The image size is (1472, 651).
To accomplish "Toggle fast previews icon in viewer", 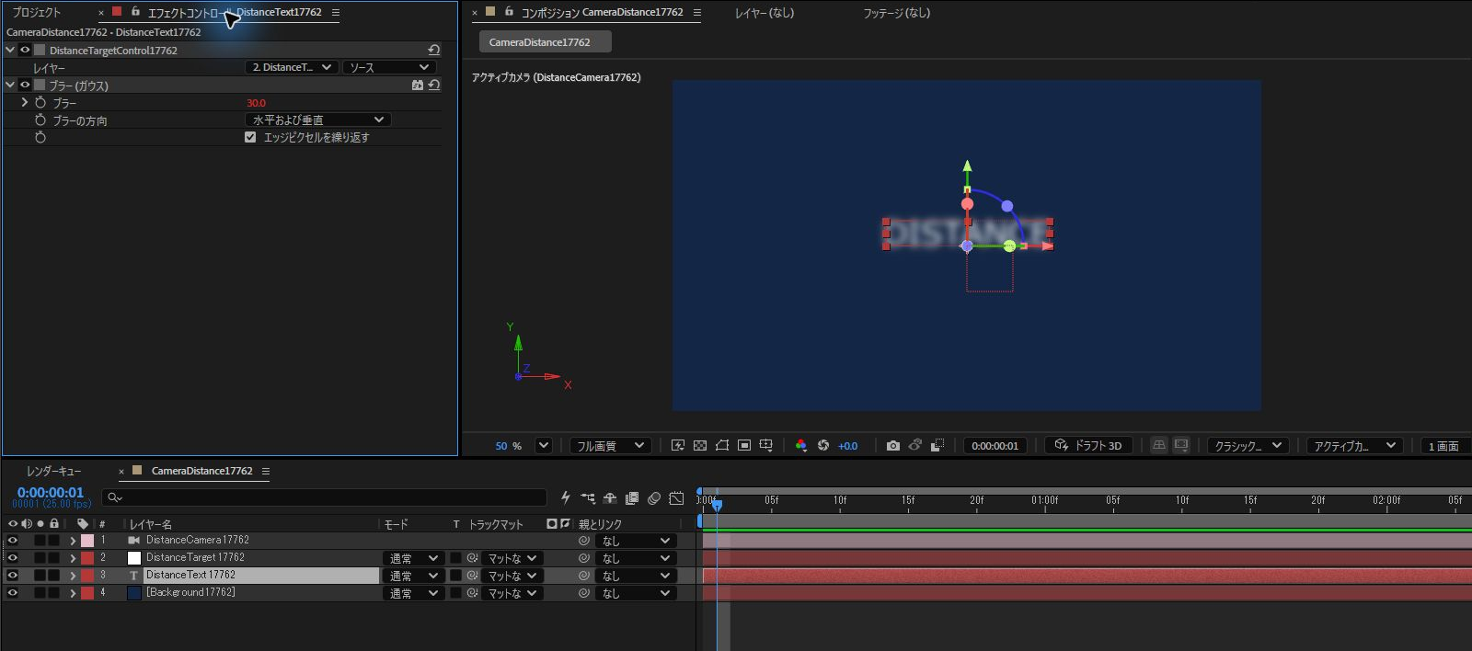I will (x=678, y=446).
